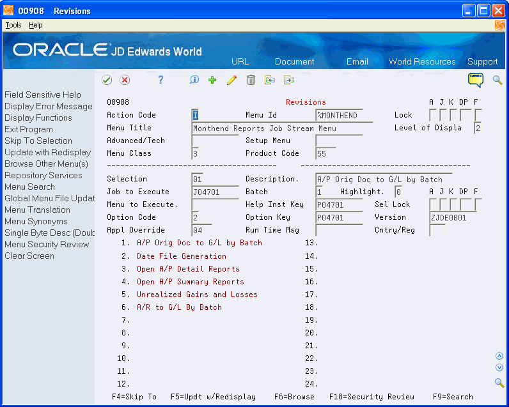Click the Setup Menu field
509x407 pixels.
pyautogui.click(x=339, y=141)
